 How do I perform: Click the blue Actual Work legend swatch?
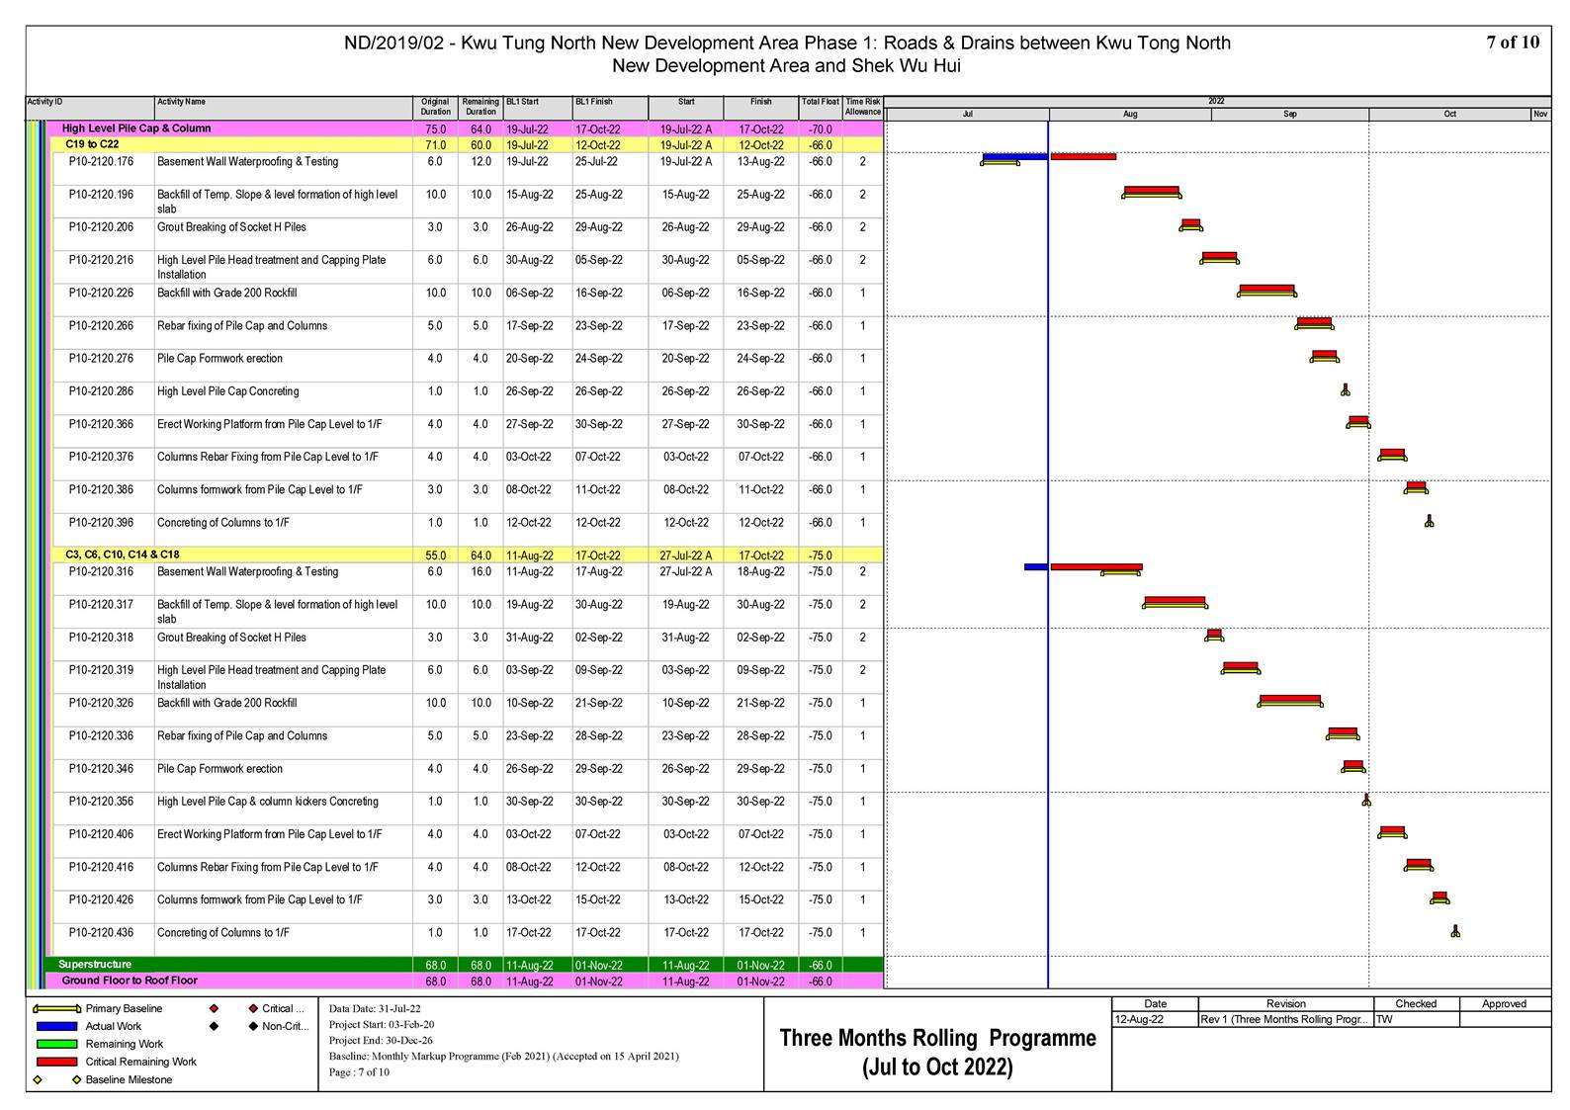57,1027
